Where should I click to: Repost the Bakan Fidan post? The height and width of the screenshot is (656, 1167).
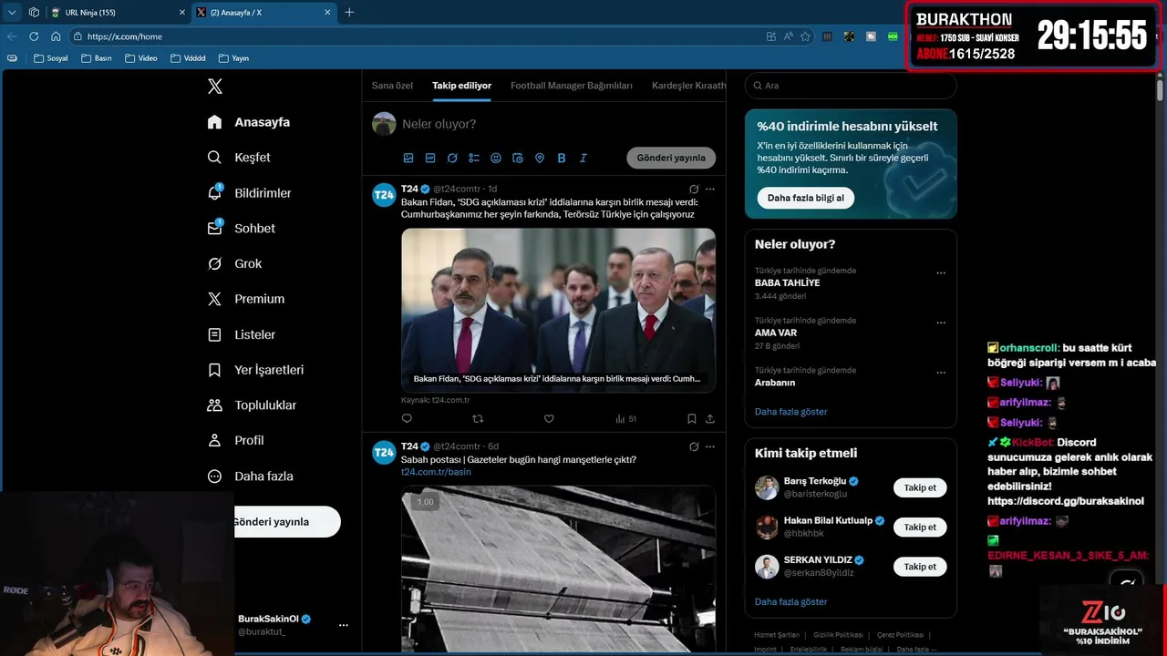point(478,419)
